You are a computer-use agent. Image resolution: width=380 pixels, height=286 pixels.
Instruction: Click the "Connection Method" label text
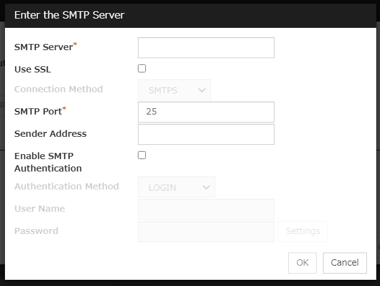pyautogui.click(x=58, y=89)
